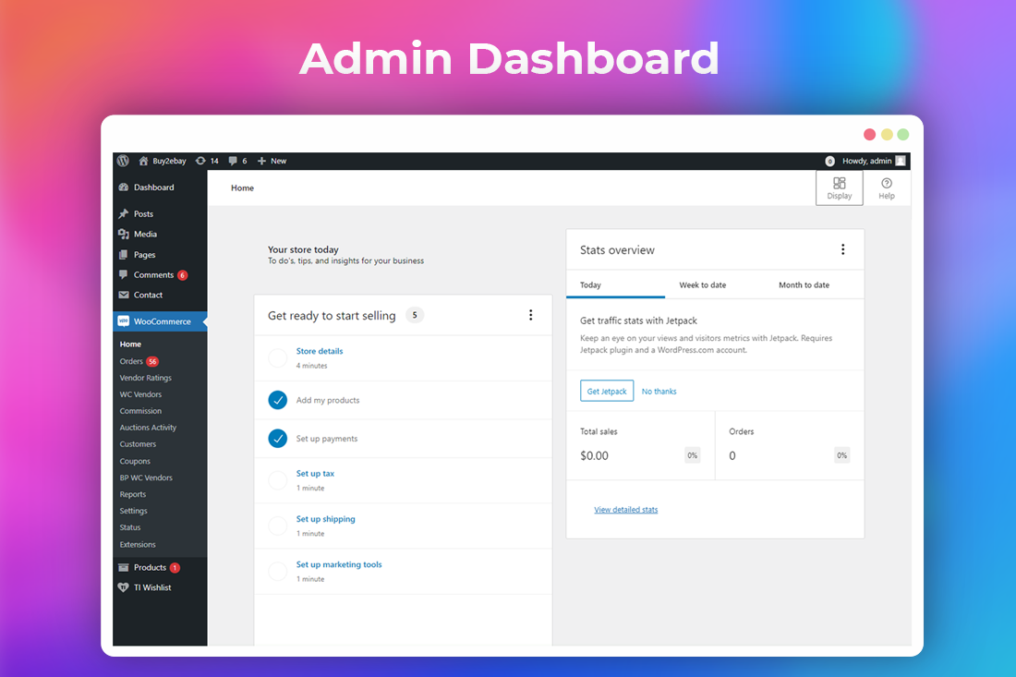Check the Store details task circle

click(278, 358)
